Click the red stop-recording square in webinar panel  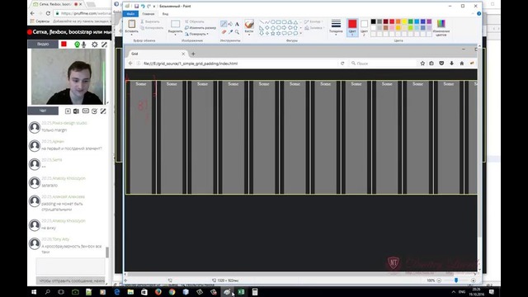(x=64, y=44)
